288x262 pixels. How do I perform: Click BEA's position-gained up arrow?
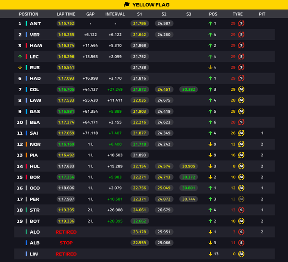coord(211,122)
